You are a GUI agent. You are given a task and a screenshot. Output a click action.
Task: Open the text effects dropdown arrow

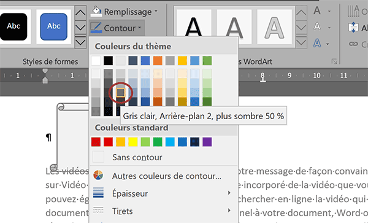coord(328,44)
